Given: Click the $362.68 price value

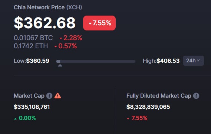Looking at the screenshot, I should point(44,23).
